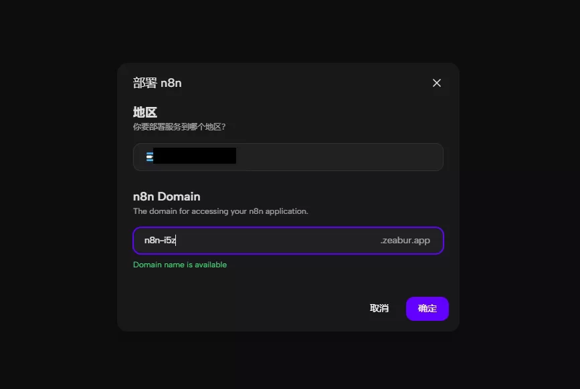Click the blue server icon in region selector
This screenshot has width=580, height=389.
pos(149,157)
